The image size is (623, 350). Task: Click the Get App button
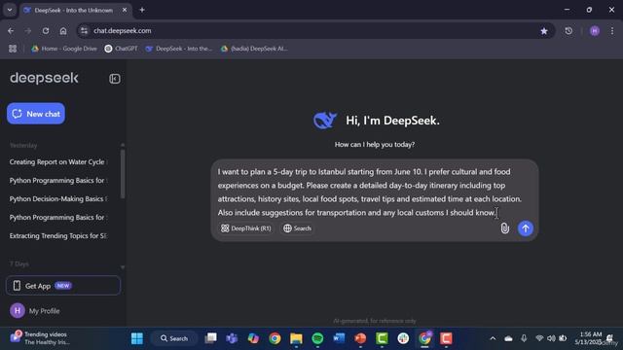(x=62, y=286)
